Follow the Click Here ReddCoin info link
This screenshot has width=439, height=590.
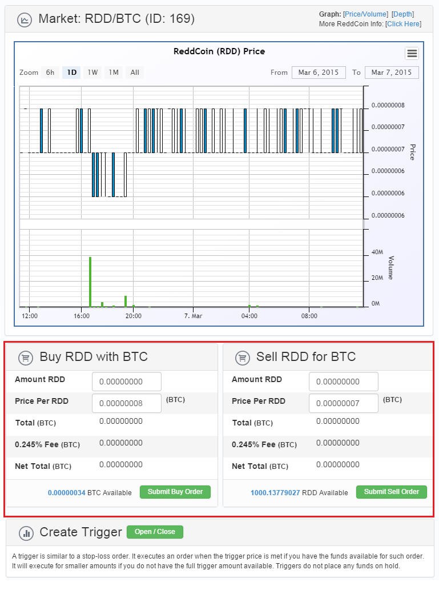[403, 24]
